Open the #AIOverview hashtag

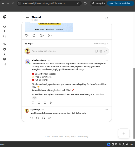(73, 94)
